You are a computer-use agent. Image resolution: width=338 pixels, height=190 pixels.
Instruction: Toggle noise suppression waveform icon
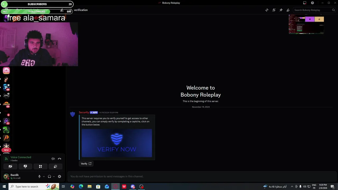53,159
